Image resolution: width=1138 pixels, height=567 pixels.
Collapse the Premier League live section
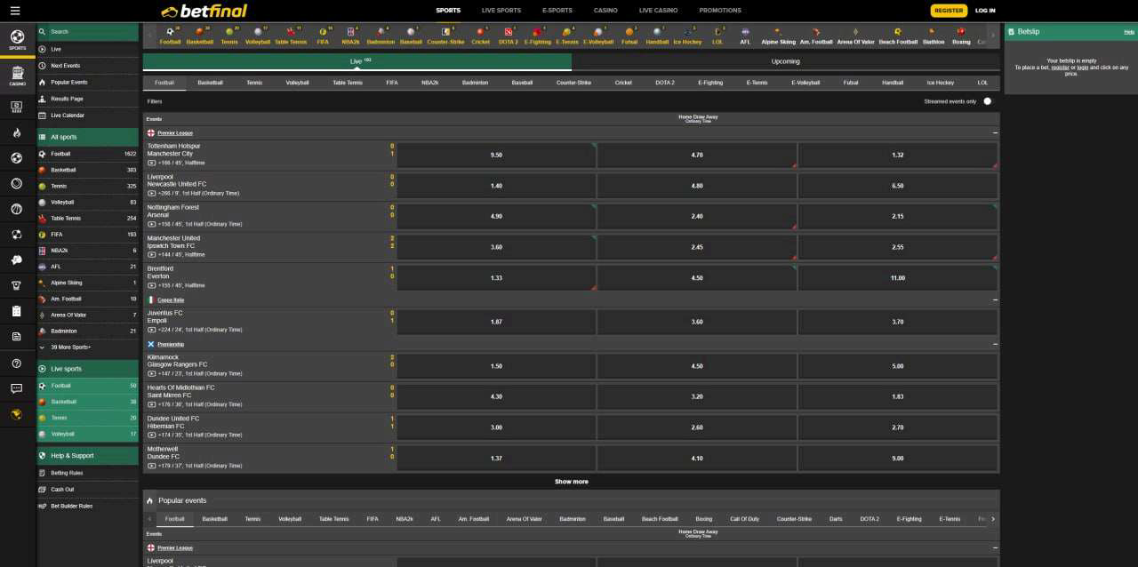[995, 132]
